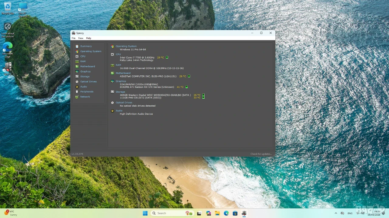389x218 pixels.
Task: Select Graphics in the sidebar
Action: pos(85,71)
